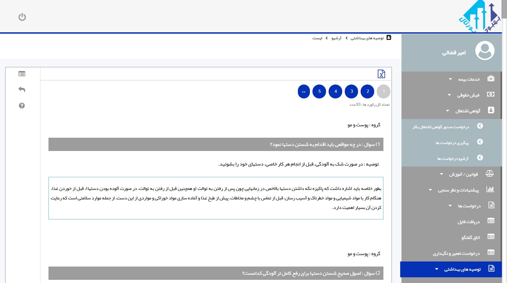Click the scales icon beside قوانین / آموزش
Image resolution: width=507 pixels, height=283 pixels.
point(490,173)
